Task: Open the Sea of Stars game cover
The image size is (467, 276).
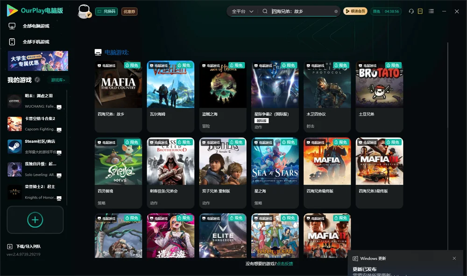Action: 275,161
